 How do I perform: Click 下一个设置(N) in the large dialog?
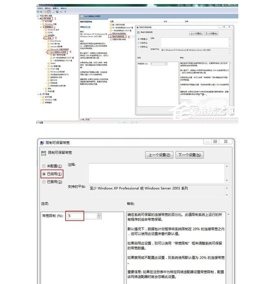tap(189, 155)
